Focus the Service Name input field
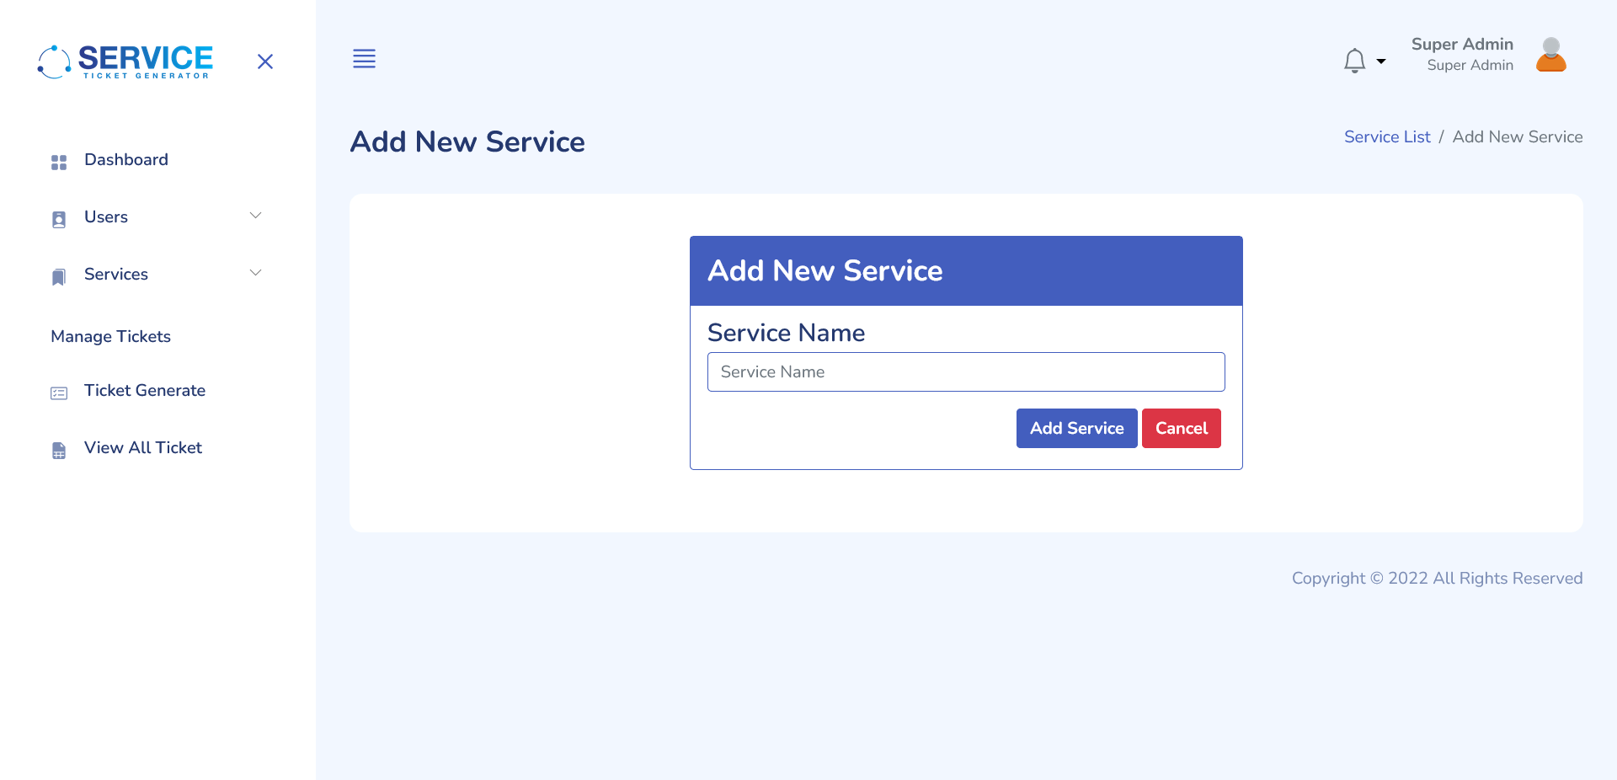 click(x=966, y=371)
